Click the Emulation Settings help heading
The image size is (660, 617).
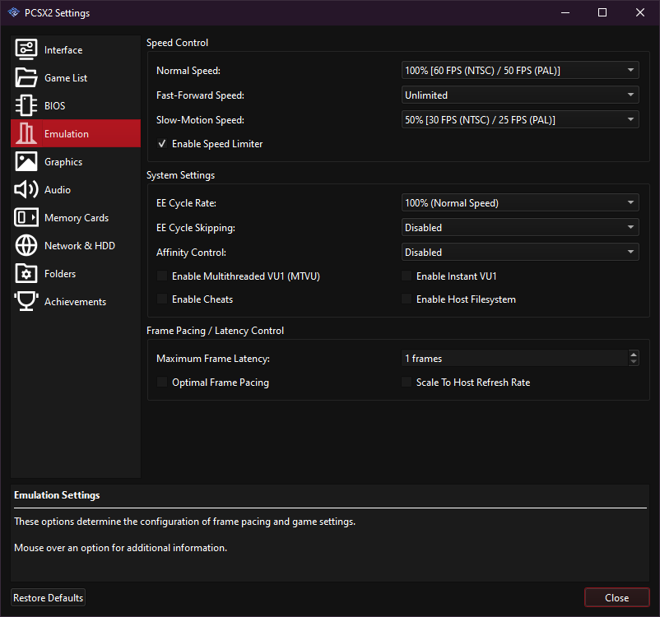57,495
